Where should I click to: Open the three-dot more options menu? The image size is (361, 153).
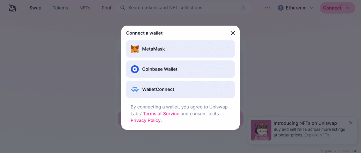click(267, 8)
